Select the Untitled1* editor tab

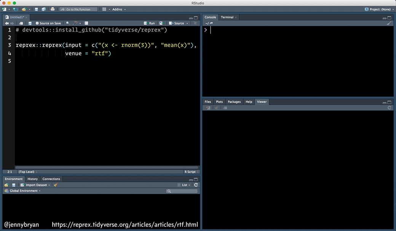[x=17, y=17]
